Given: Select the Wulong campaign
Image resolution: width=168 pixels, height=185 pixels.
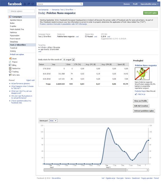Looking at the screenshot, I should click(13, 51).
